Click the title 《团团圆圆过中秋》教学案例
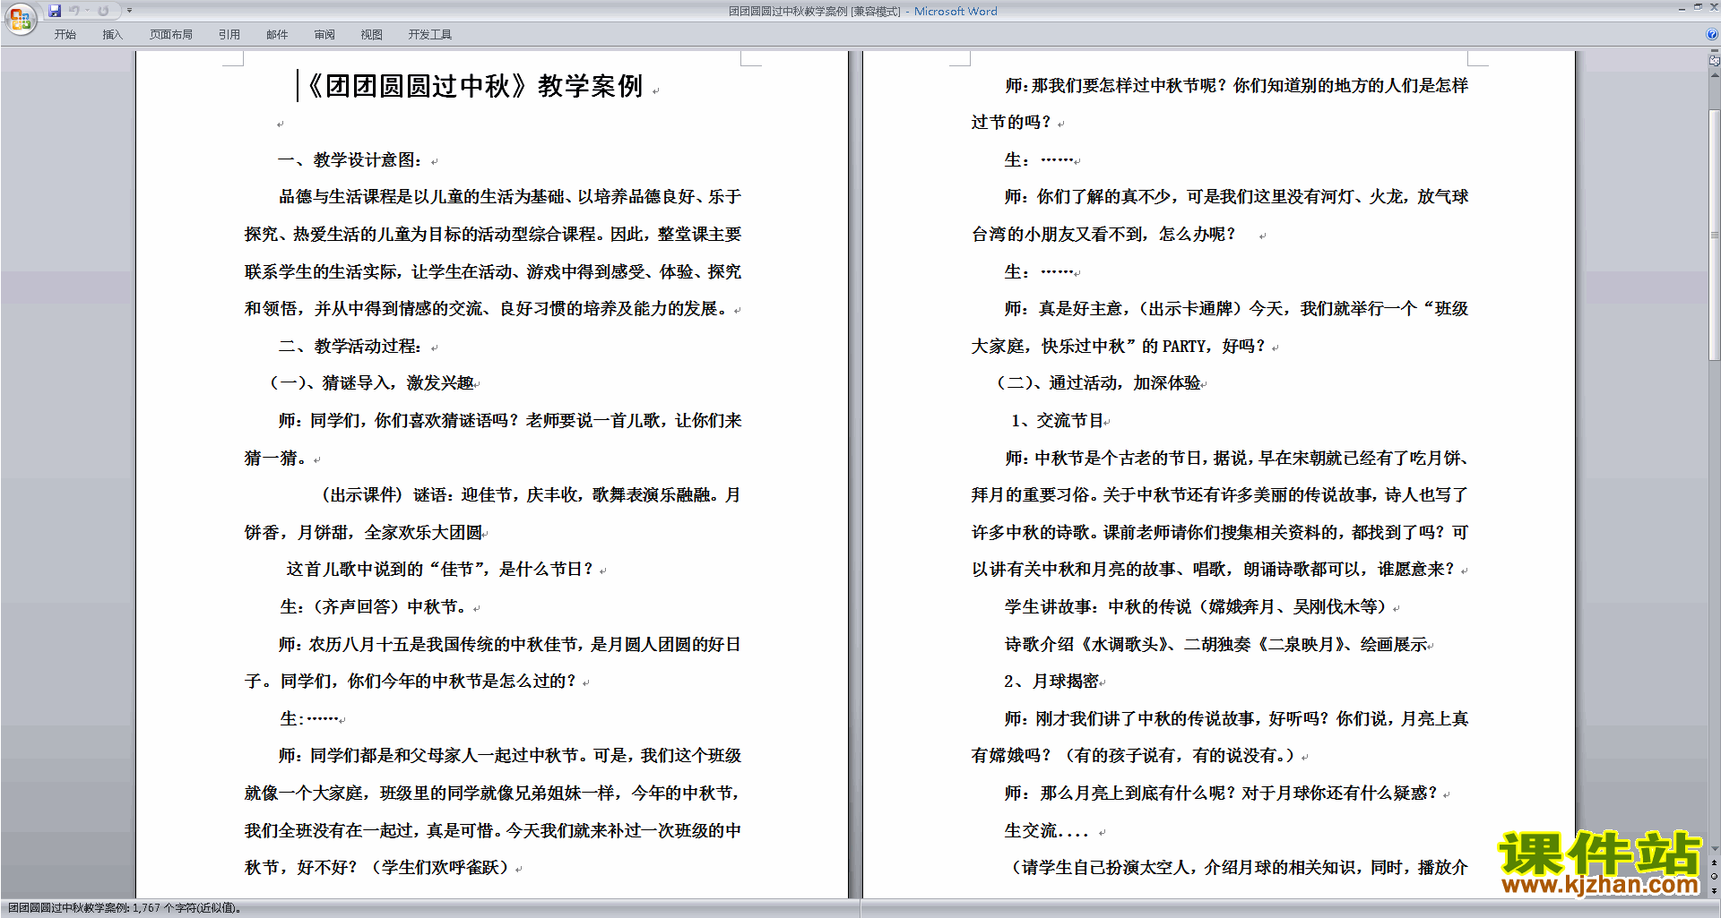The image size is (1721, 918). [x=473, y=86]
